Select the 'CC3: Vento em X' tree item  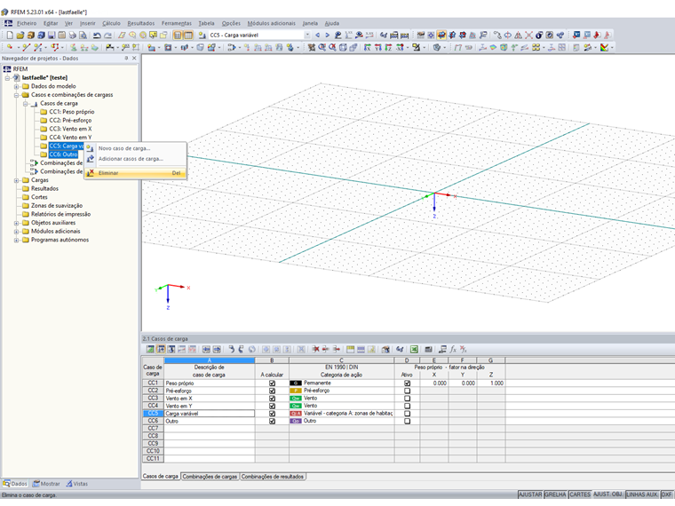point(70,129)
